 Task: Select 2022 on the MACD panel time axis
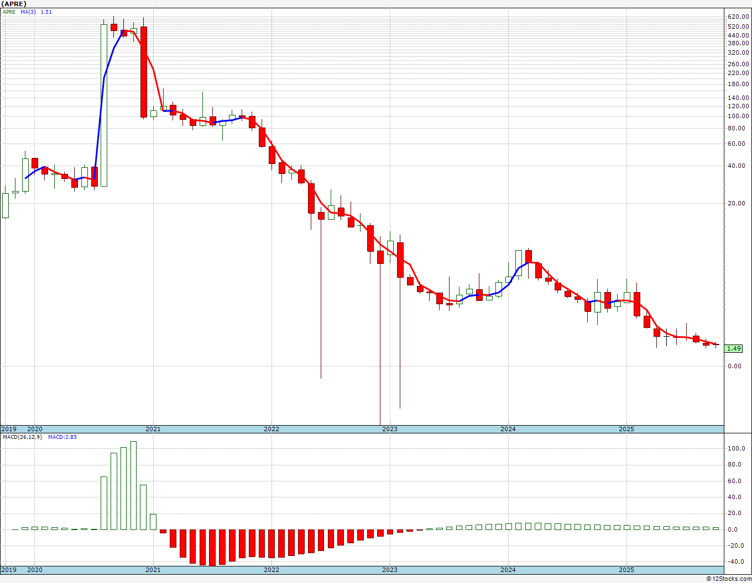click(x=271, y=570)
